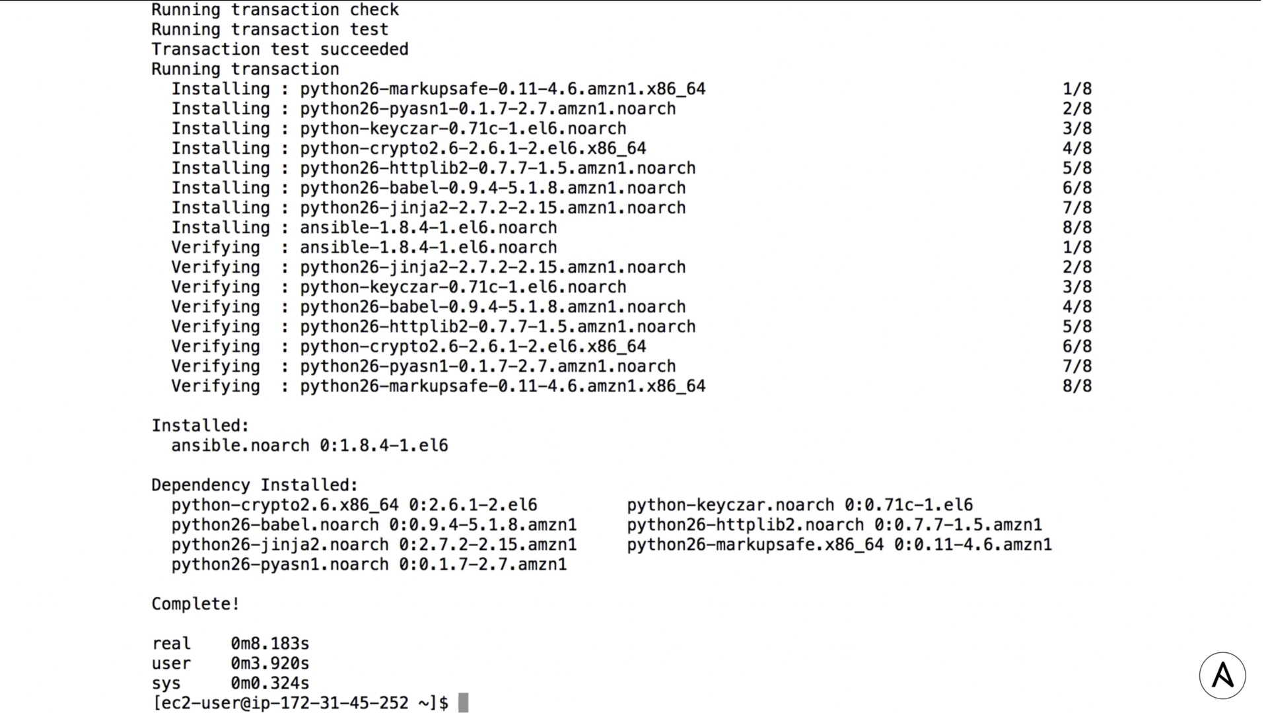Click the 'Dependency Installed:' heading
1268x713 pixels.
[255, 485]
